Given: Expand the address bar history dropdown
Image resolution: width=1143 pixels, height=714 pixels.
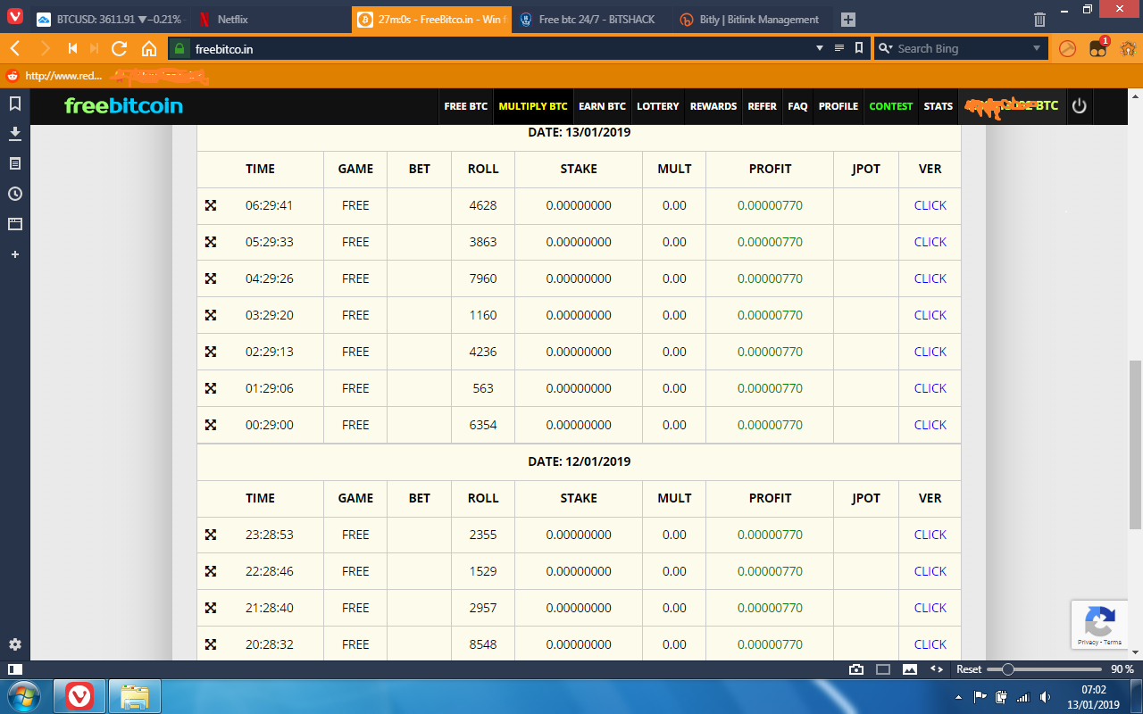Looking at the screenshot, I should [820, 48].
